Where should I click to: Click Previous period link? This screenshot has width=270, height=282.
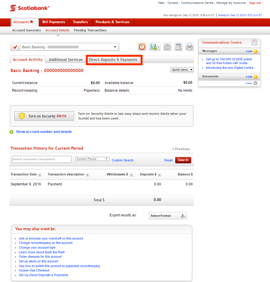[181, 149]
